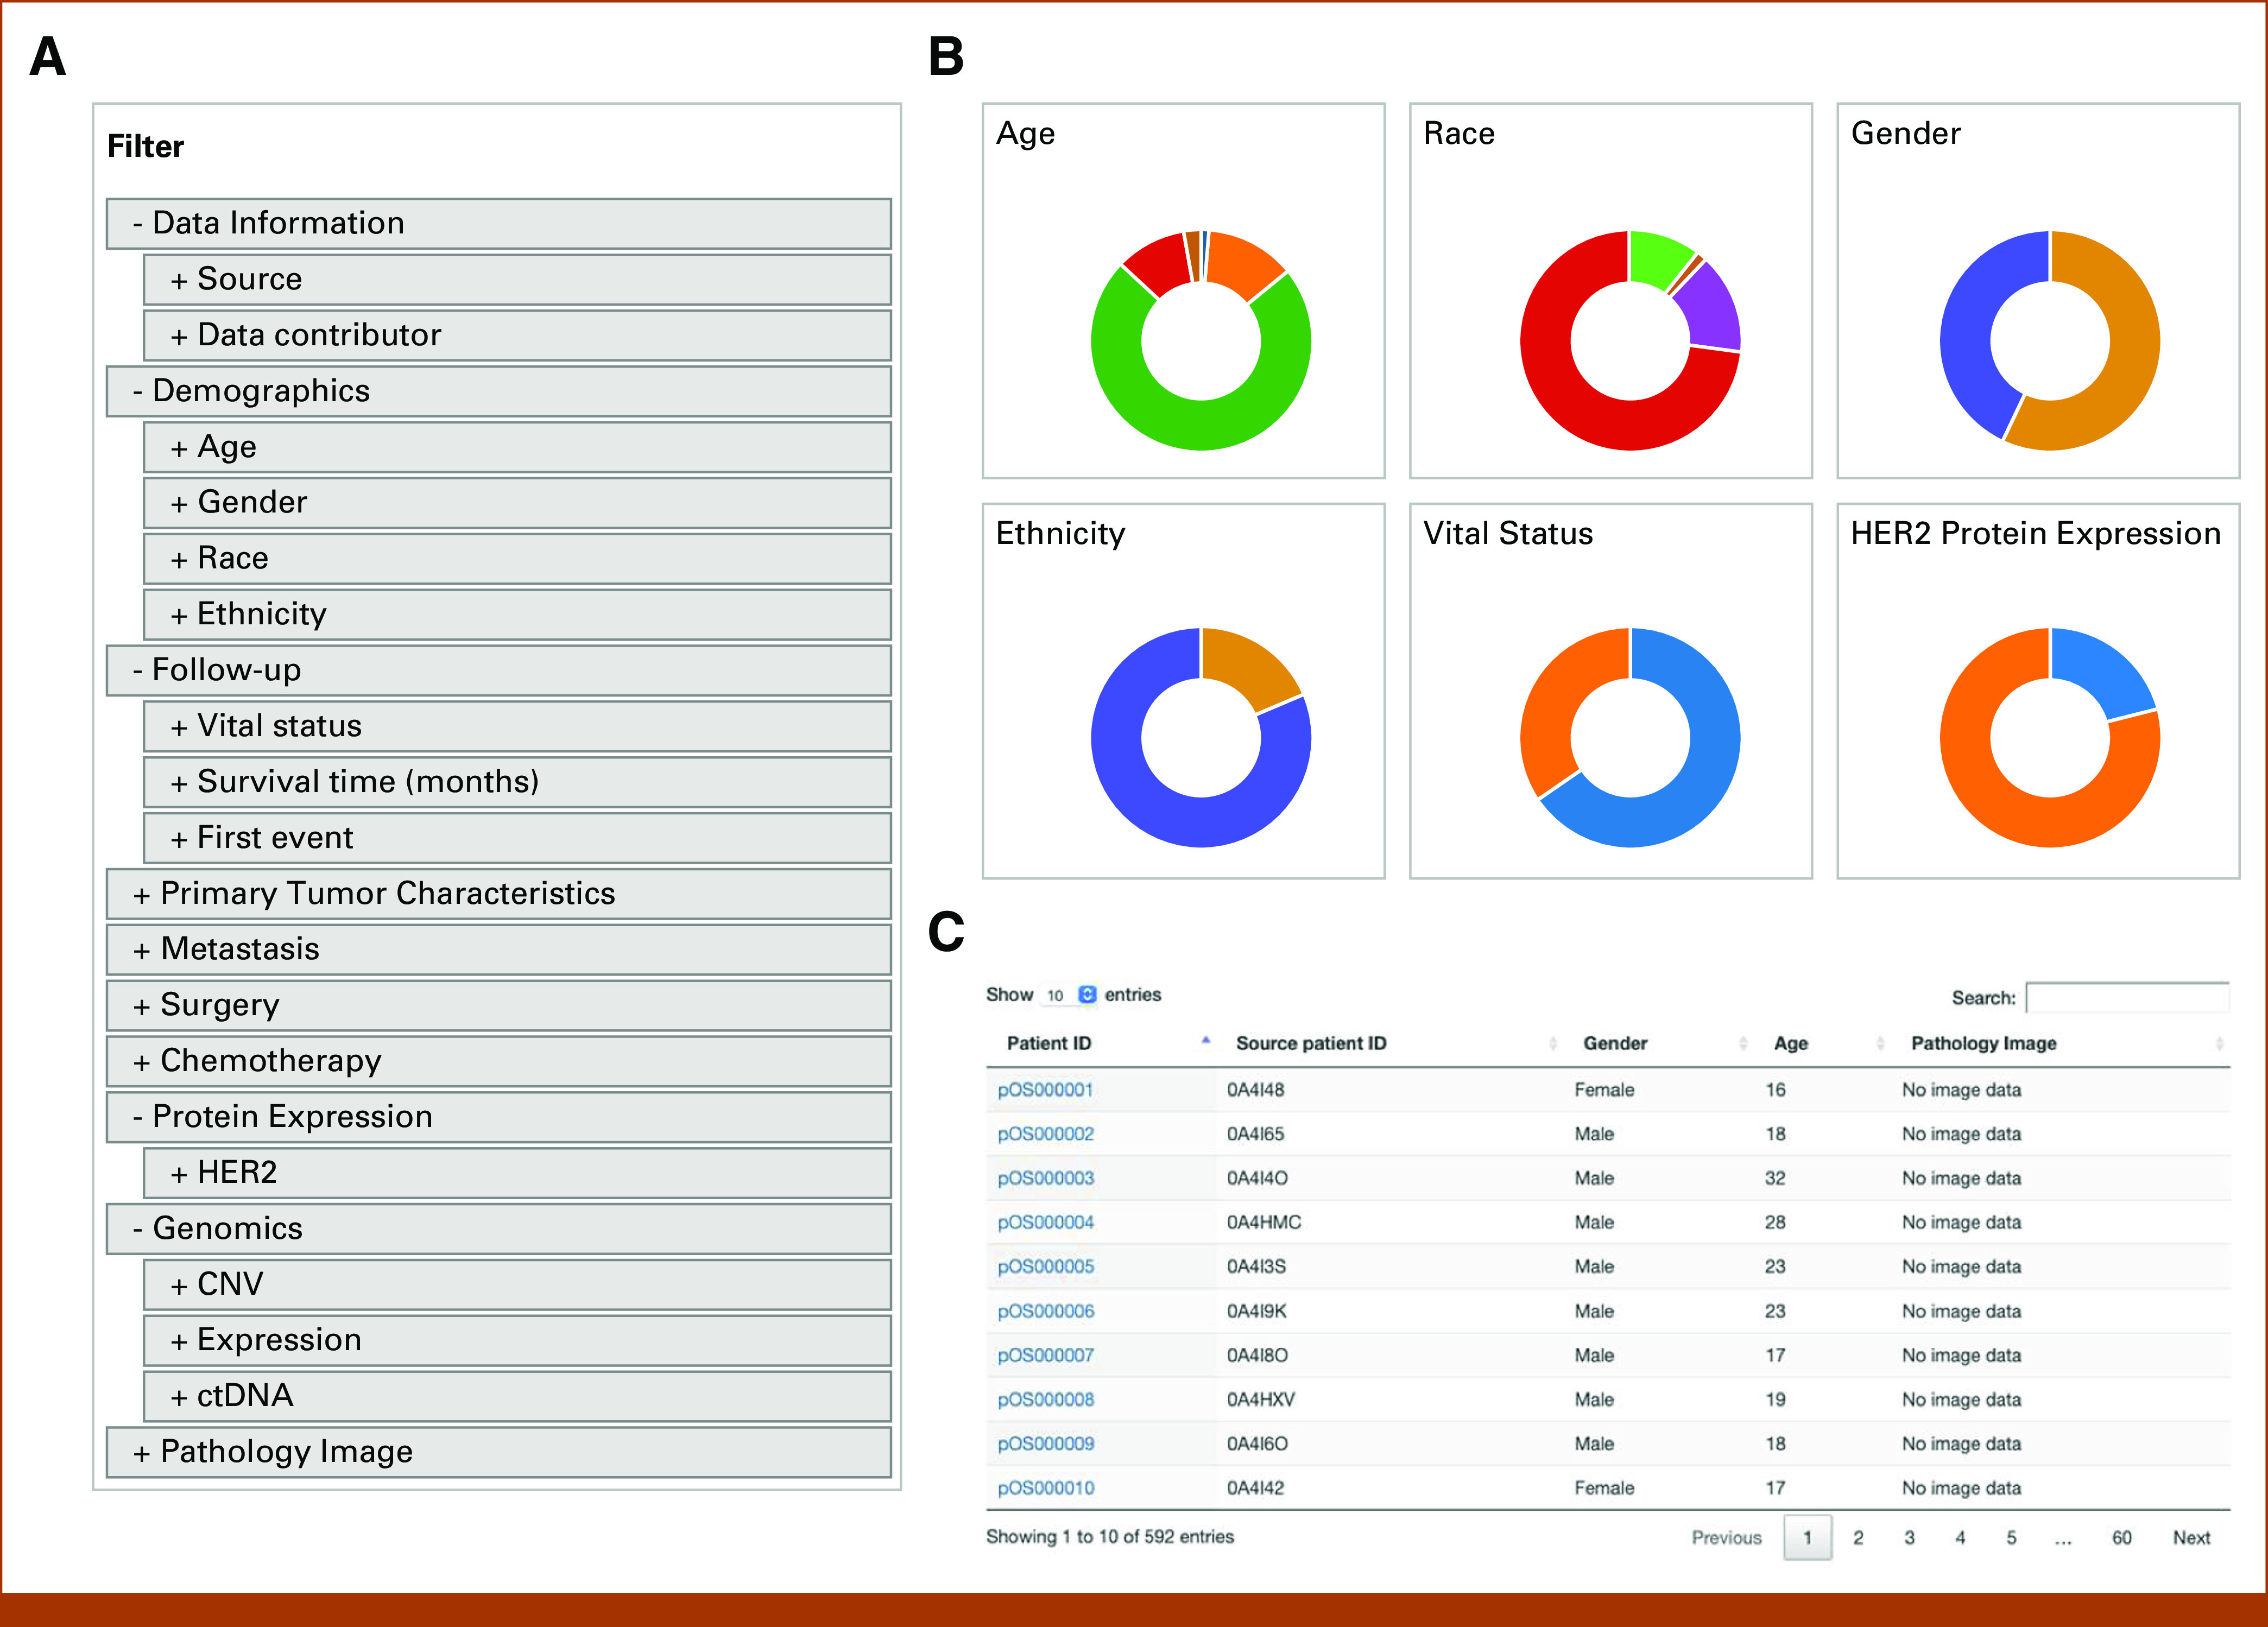This screenshot has height=1627, width=2268.
Task: Go to page 3 of the table
Action: pos(1909,1538)
